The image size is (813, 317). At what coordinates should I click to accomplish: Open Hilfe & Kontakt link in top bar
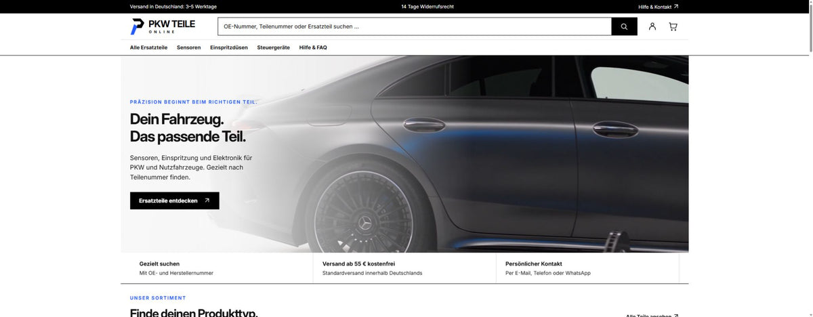[658, 7]
